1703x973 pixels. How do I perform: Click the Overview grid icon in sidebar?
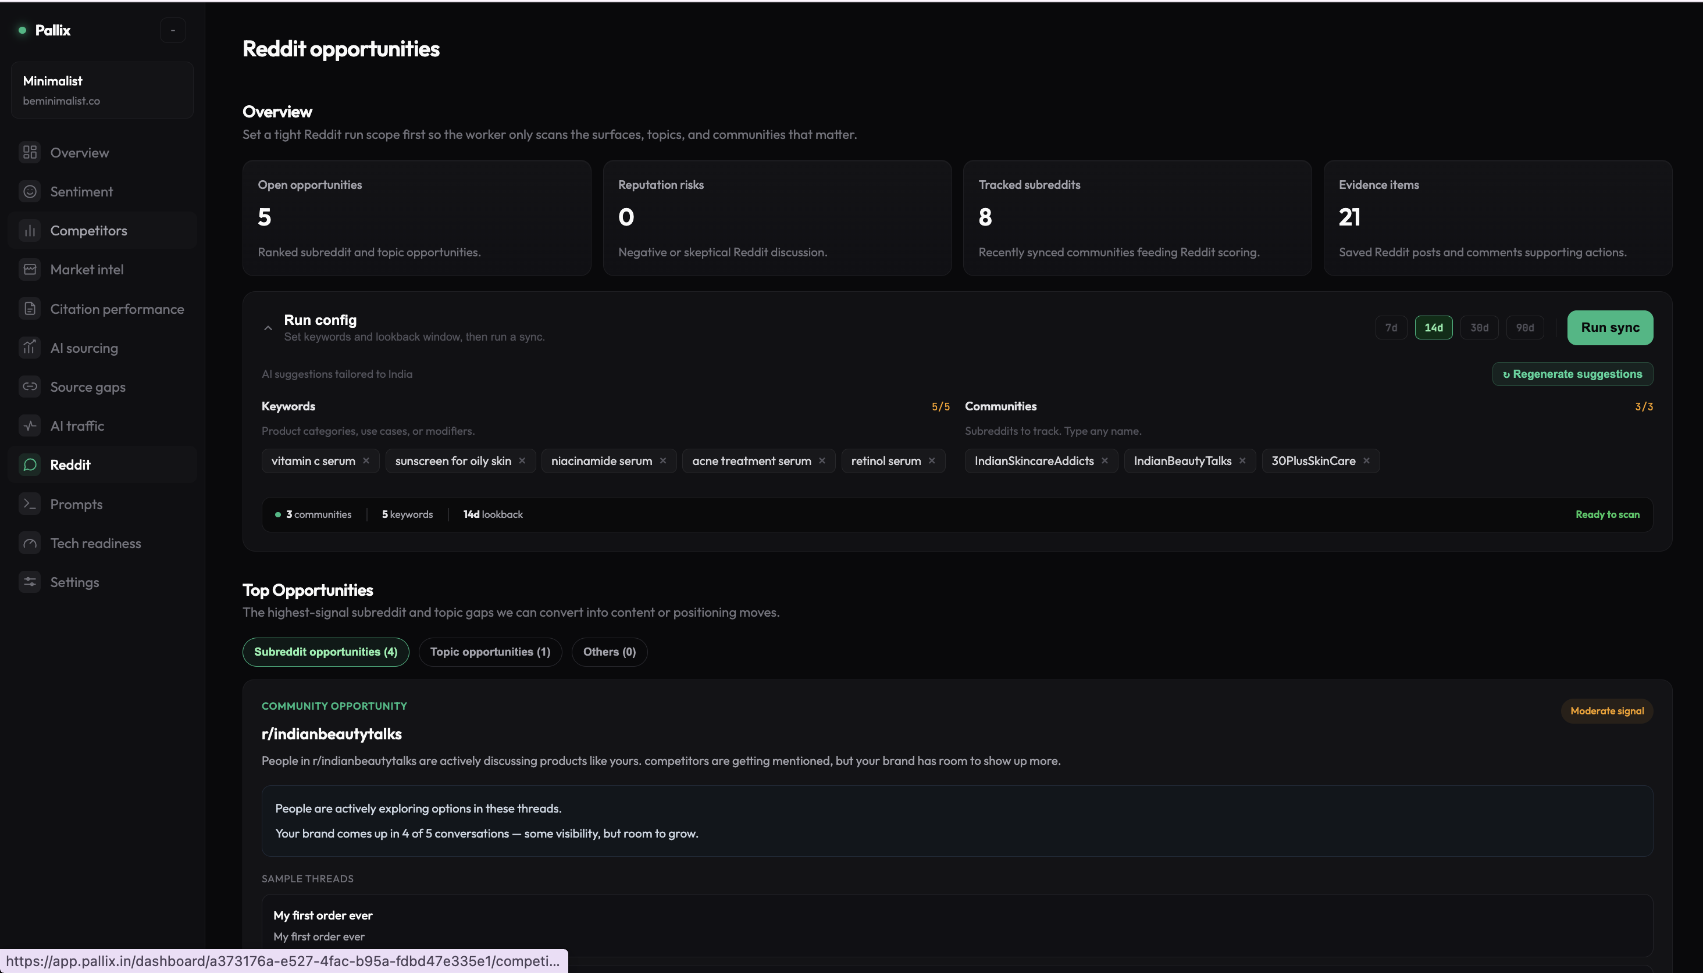click(x=30, y=152)
